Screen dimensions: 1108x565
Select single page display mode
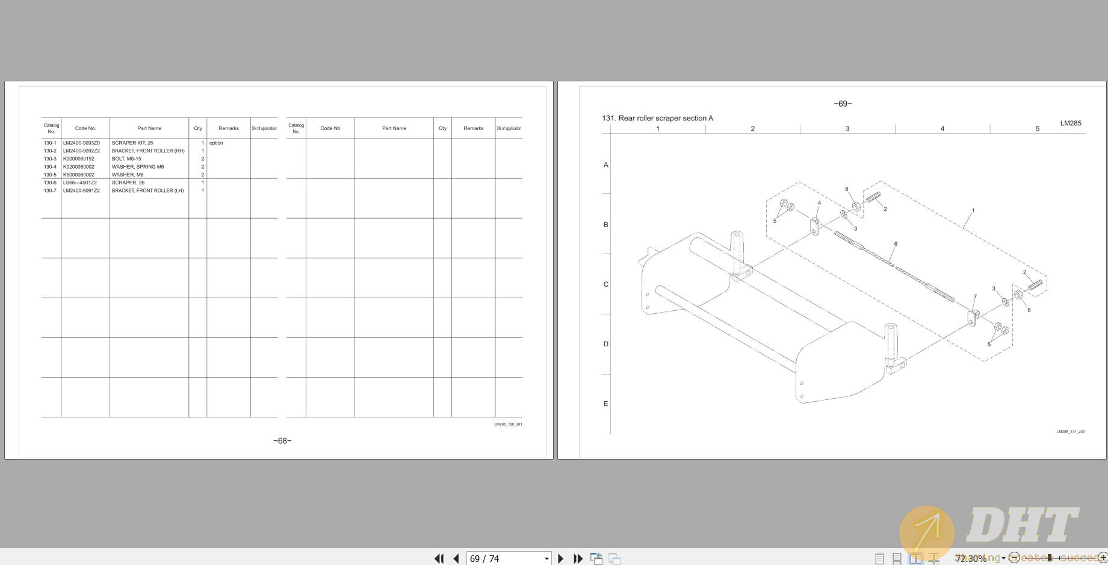pos(879,558)
